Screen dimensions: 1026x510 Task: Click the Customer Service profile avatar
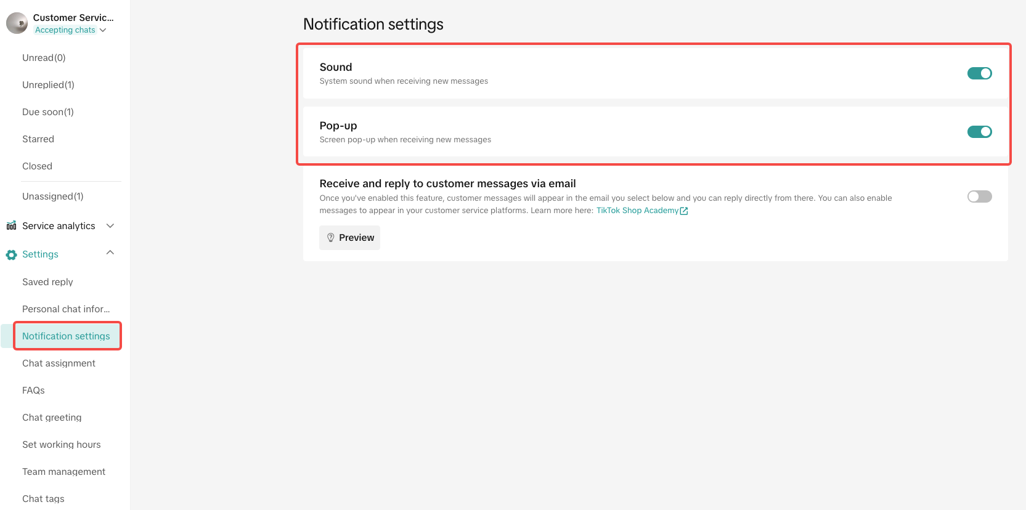point(17,23)
